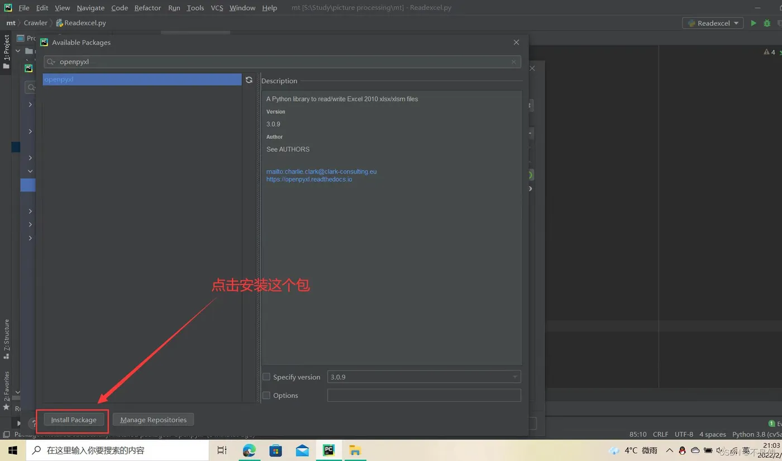Show hidden system tray icons
Screen dimensions: 782x461
pyautogui.click(x=670, y=450)
